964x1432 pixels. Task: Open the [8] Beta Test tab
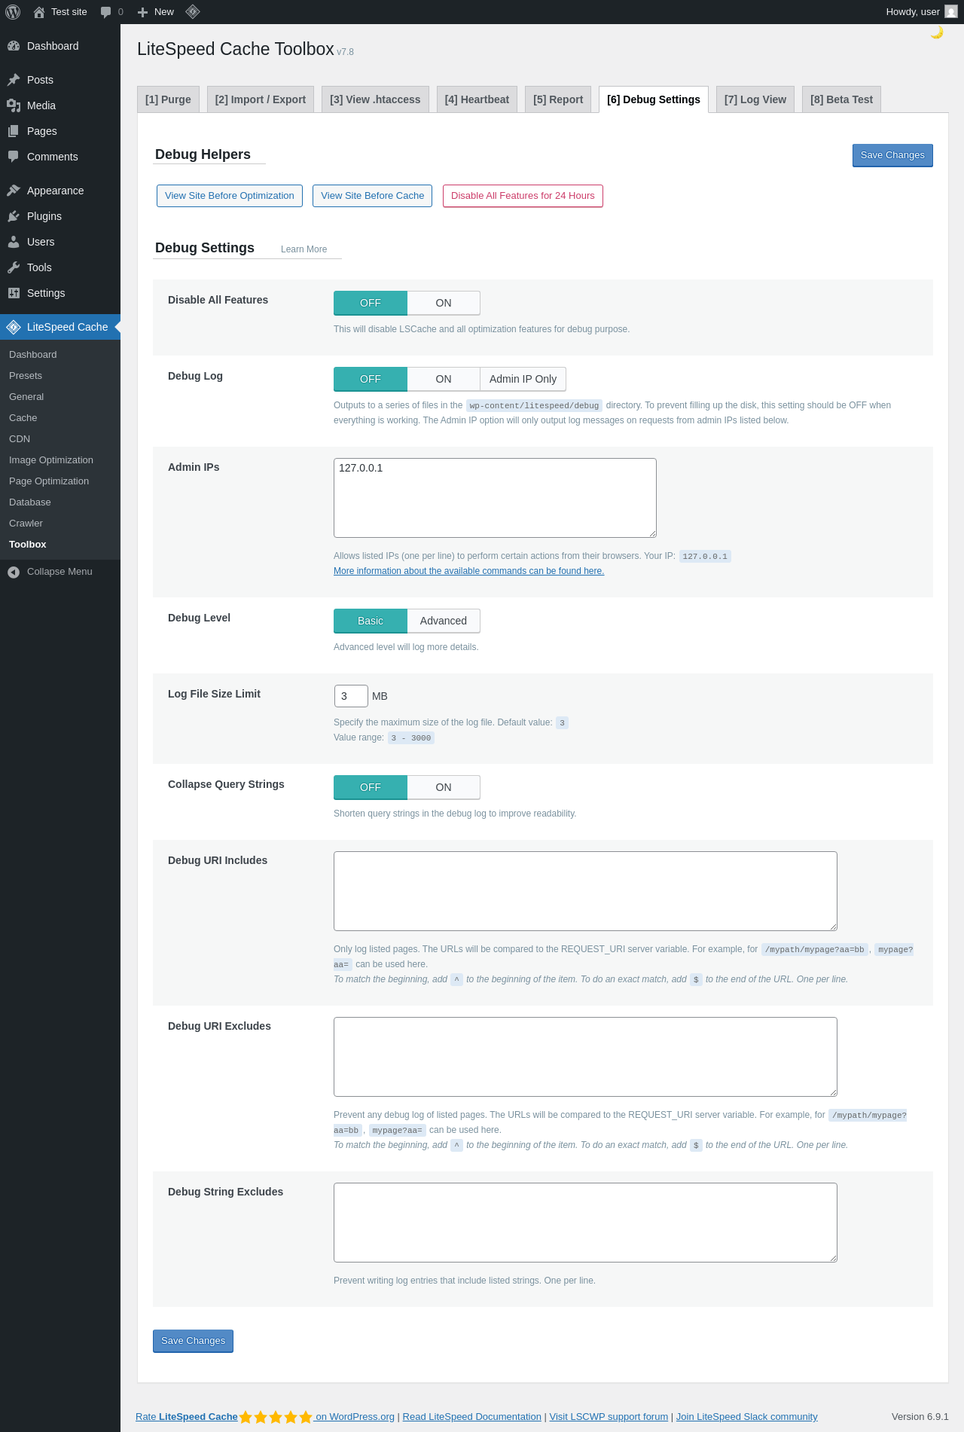pyautogui.click(x=841, y=99)
